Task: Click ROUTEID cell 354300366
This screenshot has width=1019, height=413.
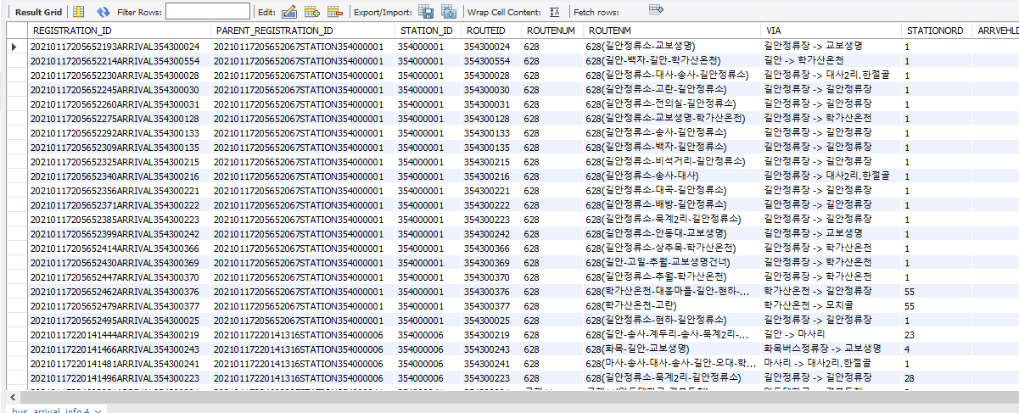Action: coord(490,248)
